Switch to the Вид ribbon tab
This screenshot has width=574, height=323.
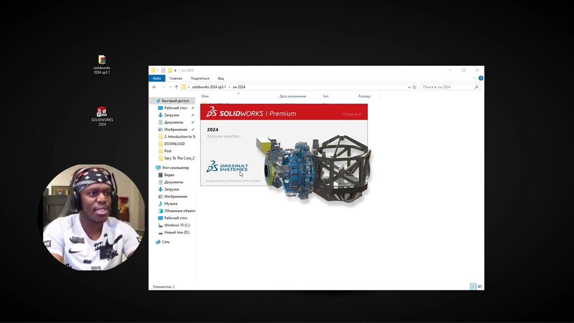tap(221, 79)
